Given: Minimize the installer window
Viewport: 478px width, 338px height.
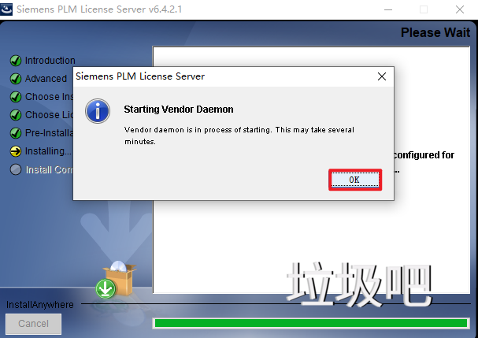Looking at the screenshot, I should tap(388, 9).
